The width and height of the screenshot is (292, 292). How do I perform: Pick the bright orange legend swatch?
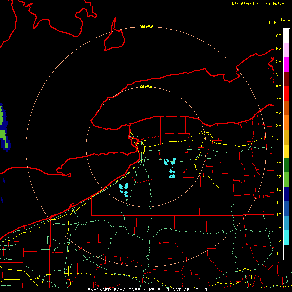tap(286, 123)
